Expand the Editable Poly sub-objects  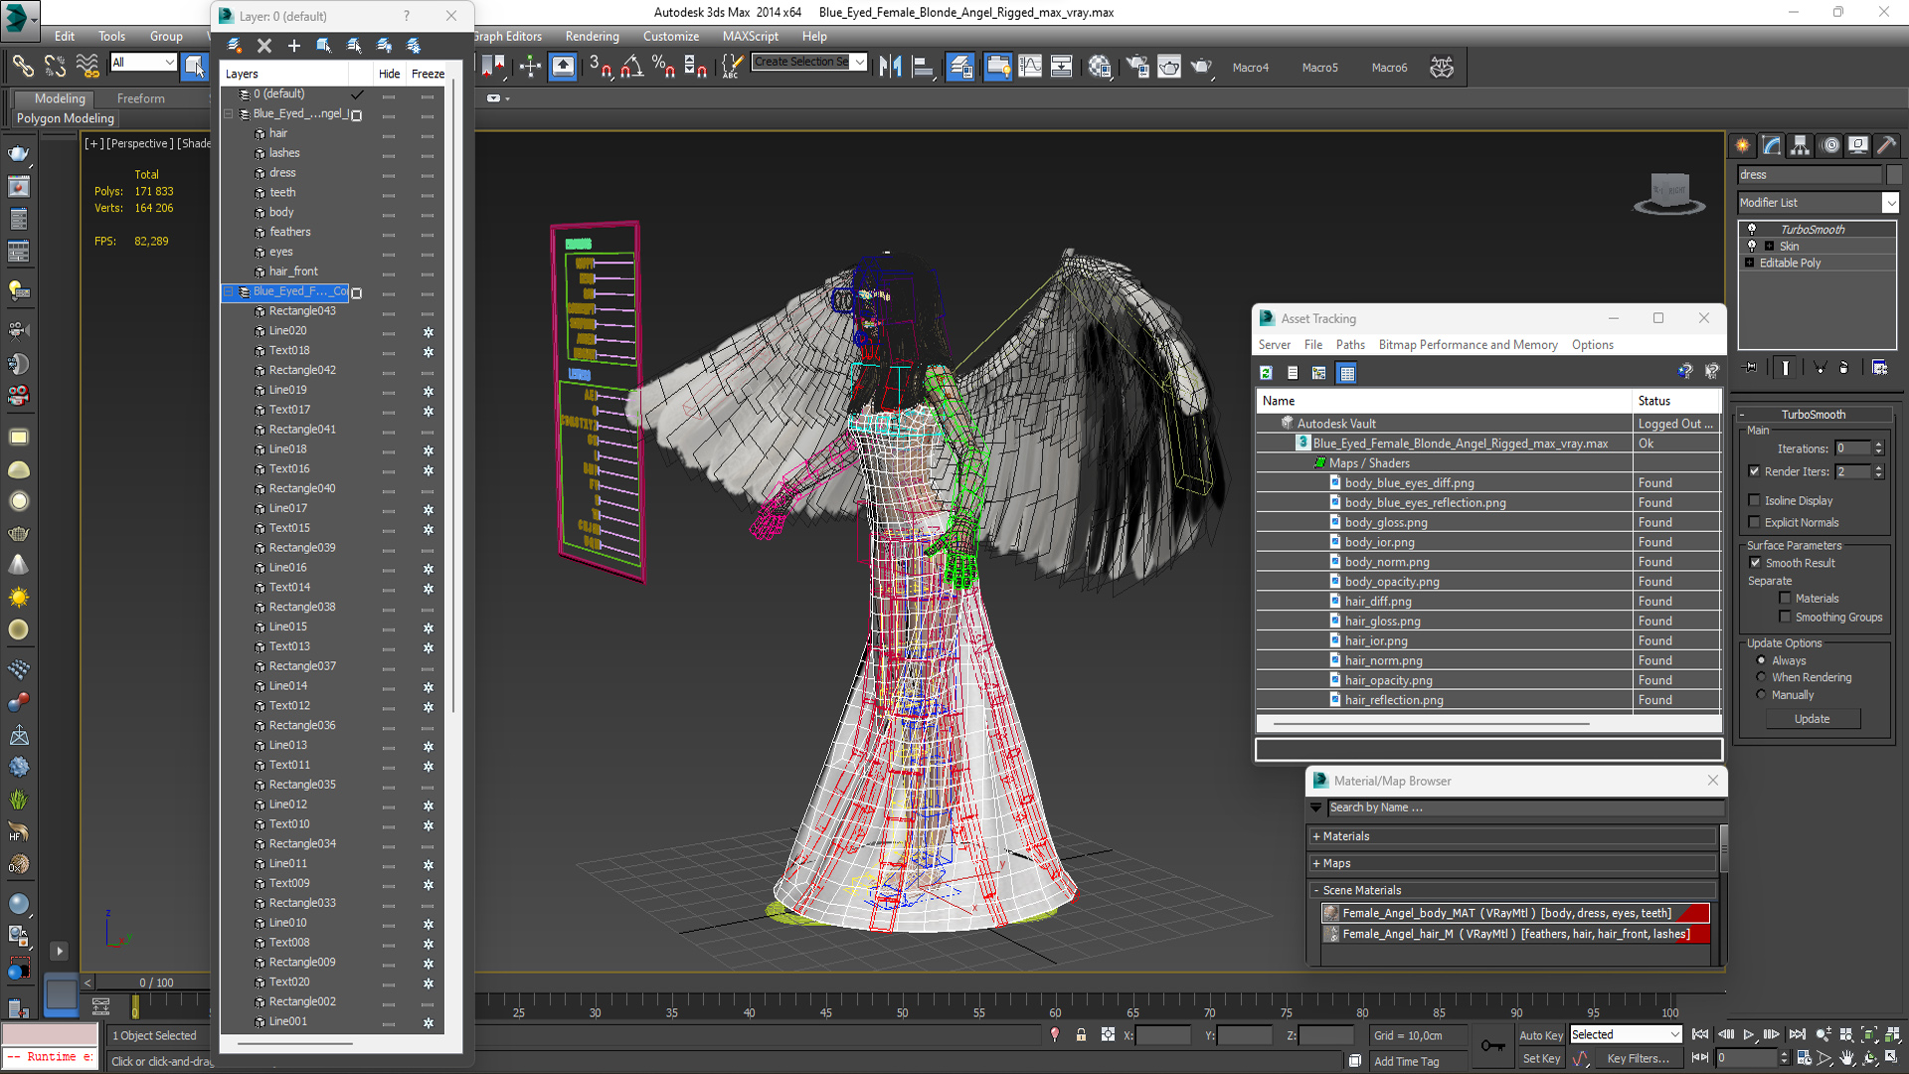pos(1750,263)
